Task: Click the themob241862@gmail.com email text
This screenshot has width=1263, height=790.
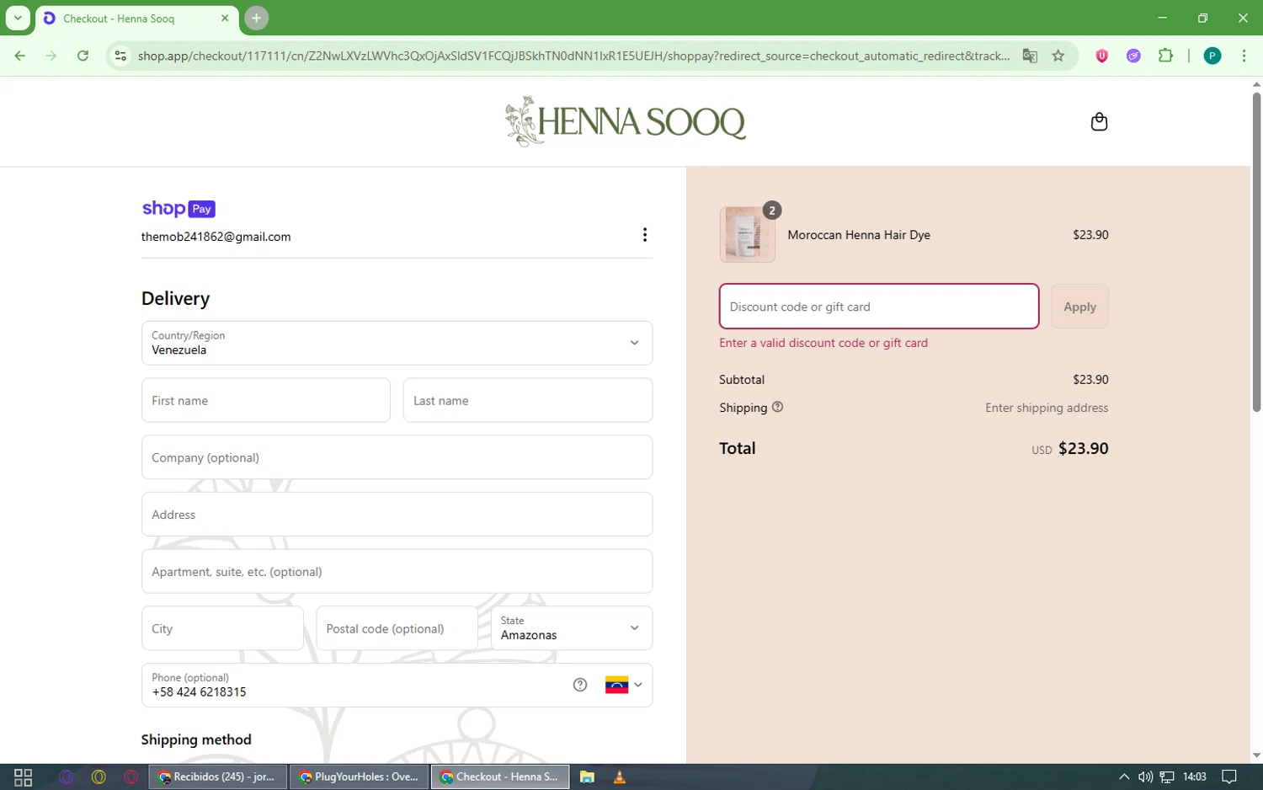Action: click(x=216, y=237)
